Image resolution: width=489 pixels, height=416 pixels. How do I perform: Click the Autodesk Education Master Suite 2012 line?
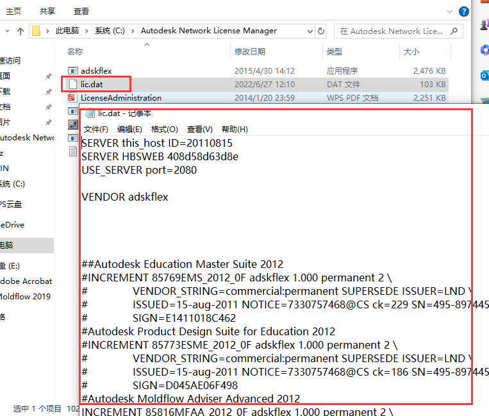[x=183, y=264]
